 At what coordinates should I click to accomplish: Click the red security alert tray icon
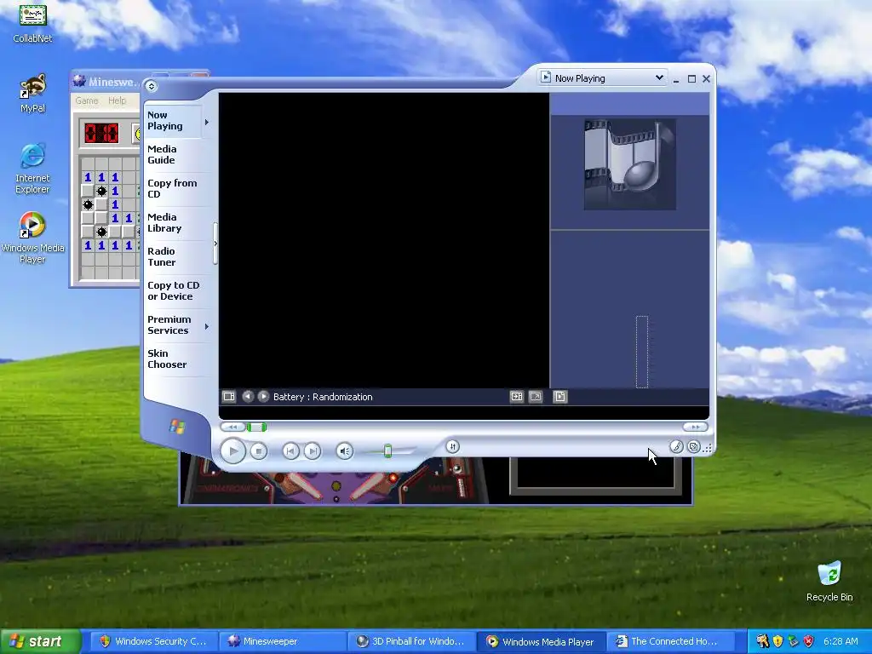coord(809,641)
